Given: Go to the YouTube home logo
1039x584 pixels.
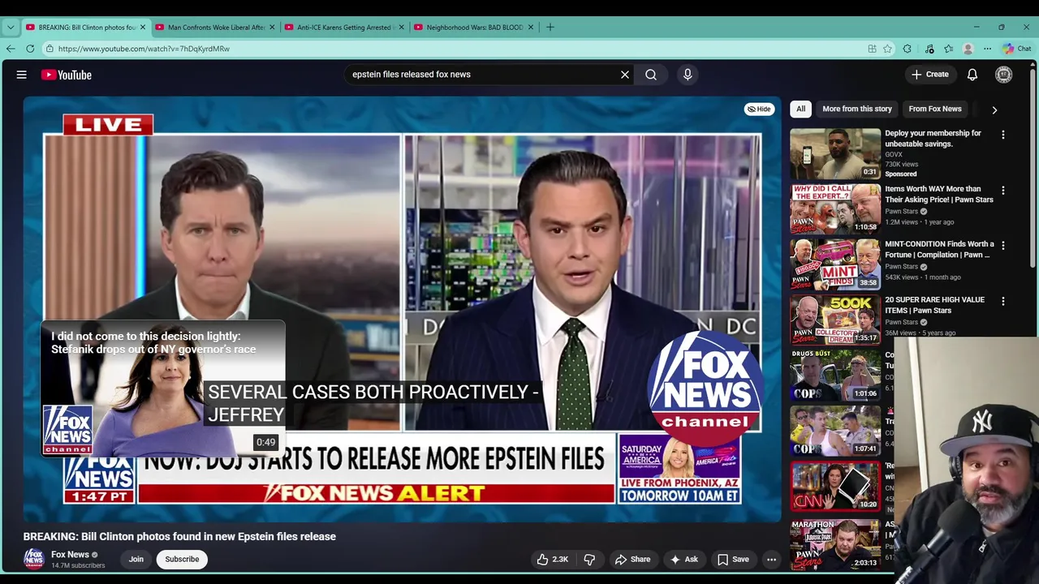Looking at the screenshot, I should point(67,75).
